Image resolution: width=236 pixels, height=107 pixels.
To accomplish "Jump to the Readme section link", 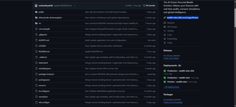I will [171, 23].
